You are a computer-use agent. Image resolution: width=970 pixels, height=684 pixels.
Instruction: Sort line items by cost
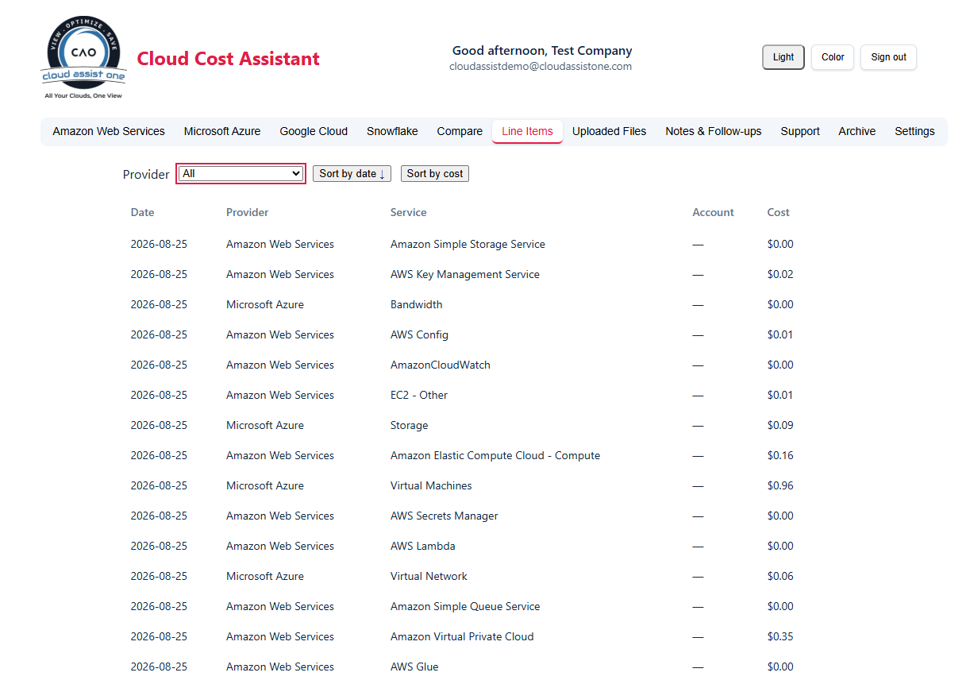pyautogui.click(x=435, y=173)
